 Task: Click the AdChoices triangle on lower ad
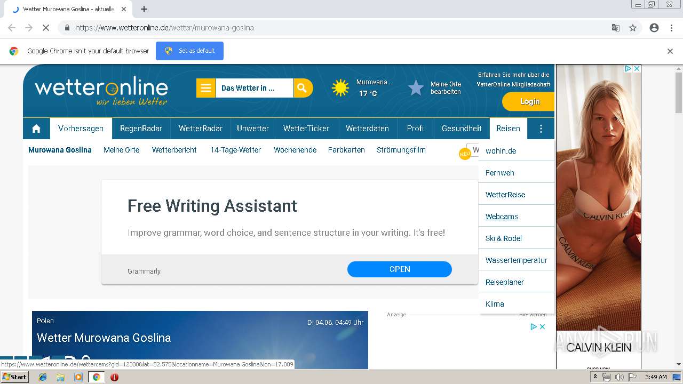(534, 327)
